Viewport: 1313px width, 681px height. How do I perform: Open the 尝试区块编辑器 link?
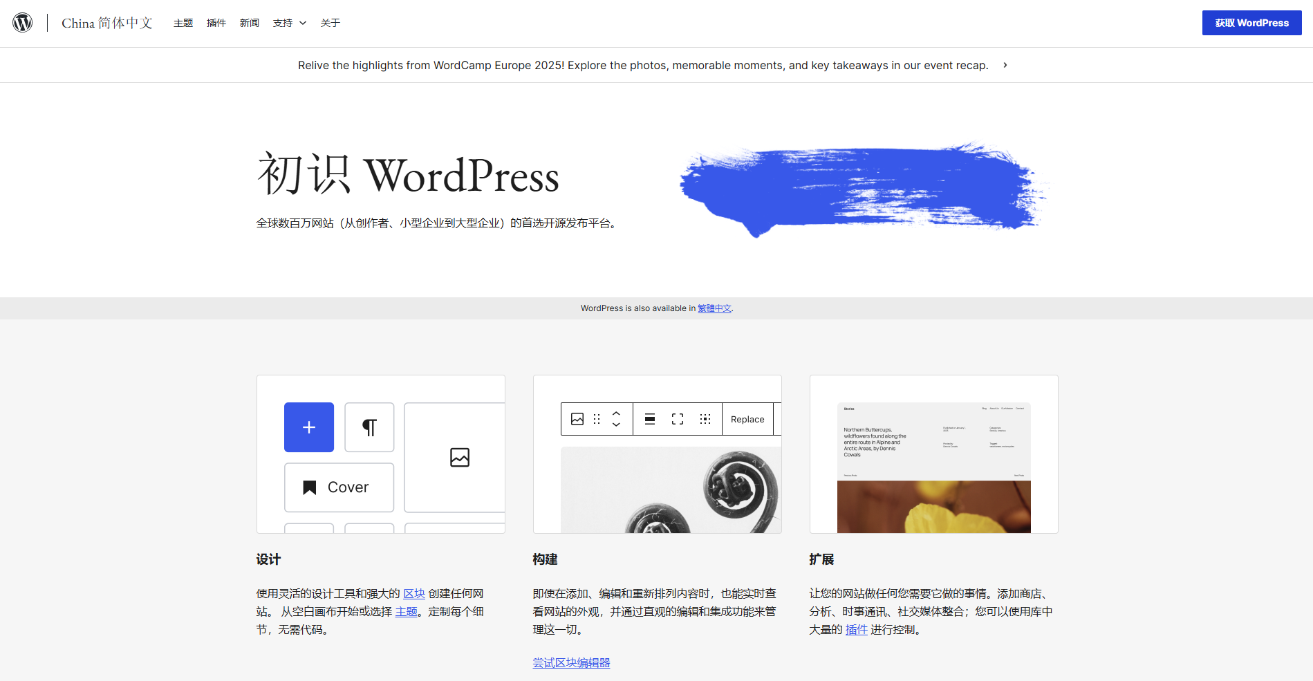click(x=571, y=663)
